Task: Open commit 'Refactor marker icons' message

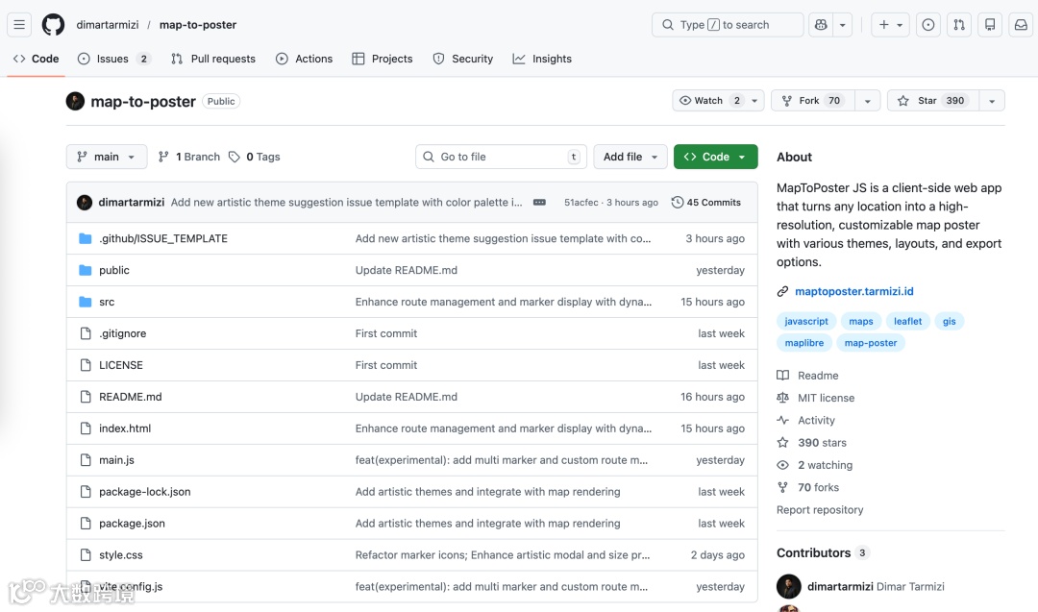Action: [503, 555]
